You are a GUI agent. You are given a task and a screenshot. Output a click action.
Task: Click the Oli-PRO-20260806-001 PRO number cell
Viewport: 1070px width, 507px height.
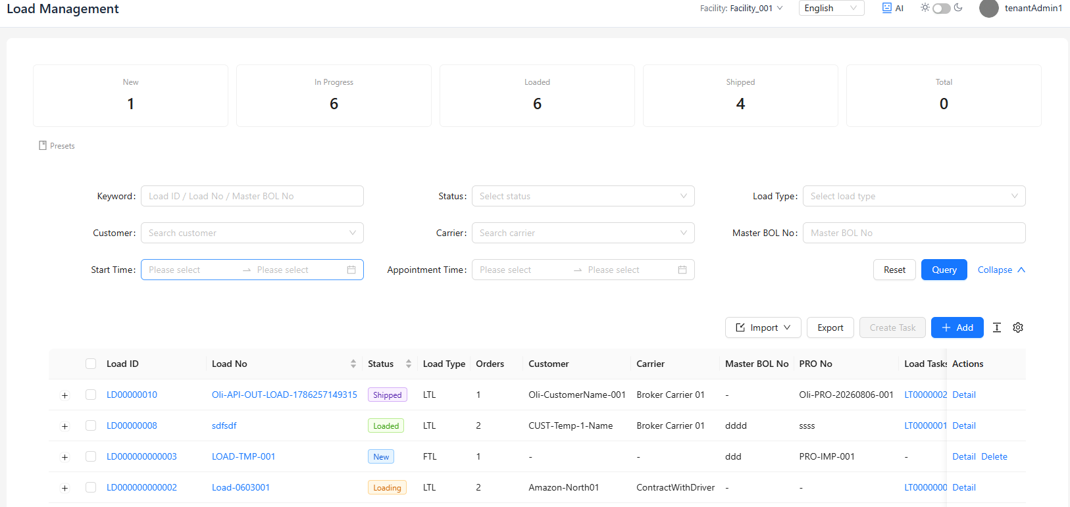tap(846, 395)
